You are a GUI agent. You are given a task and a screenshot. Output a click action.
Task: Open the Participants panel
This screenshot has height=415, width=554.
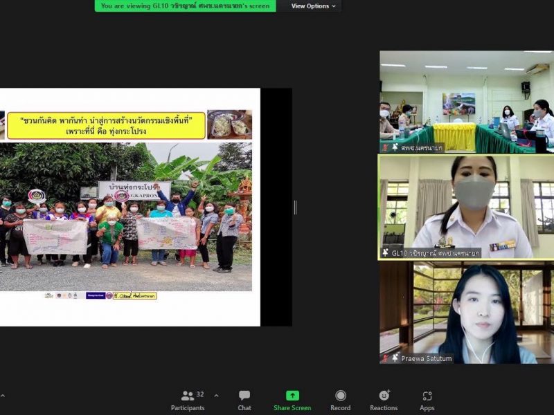188,400
